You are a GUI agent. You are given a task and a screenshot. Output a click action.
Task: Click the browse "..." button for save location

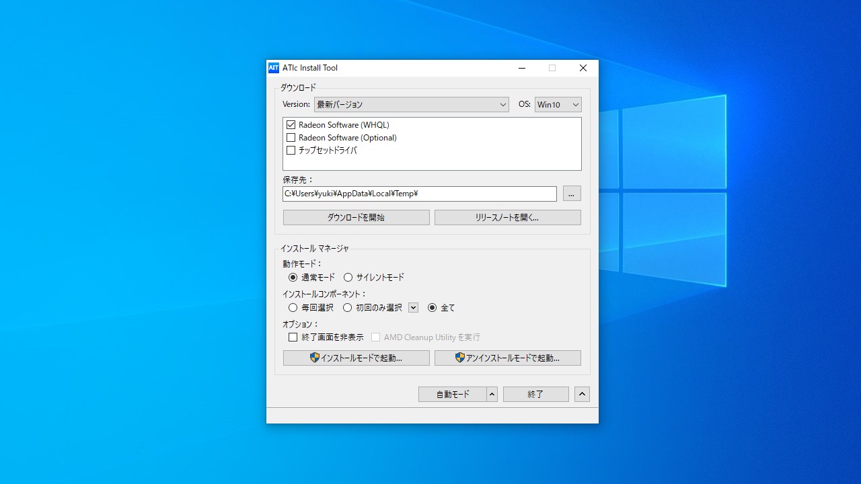(572, 194)
